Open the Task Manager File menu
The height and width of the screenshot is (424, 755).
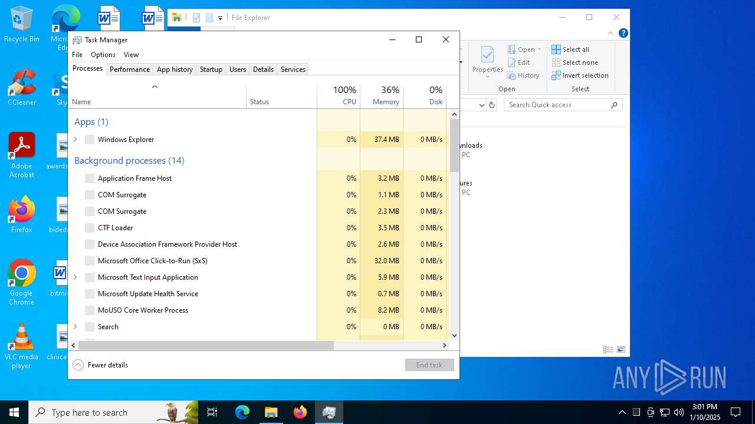(x=77, y=55)
